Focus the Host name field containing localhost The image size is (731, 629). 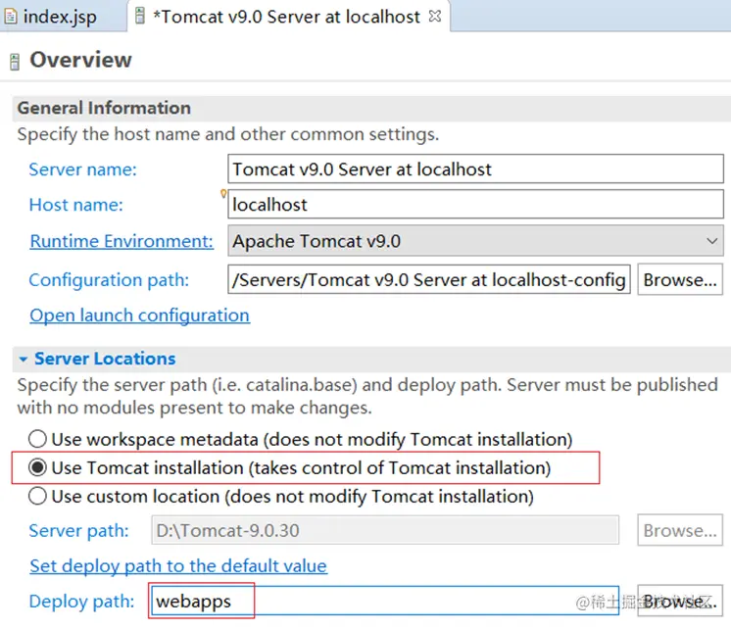point(475,204)
